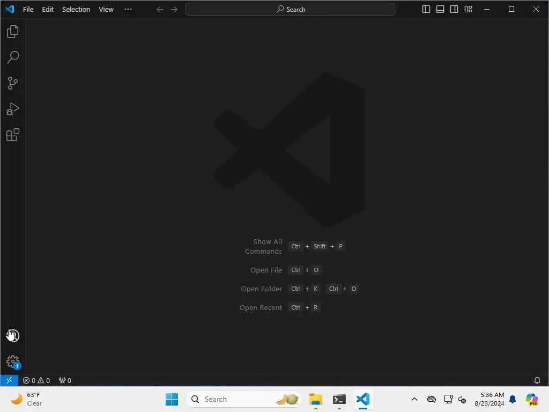Image resolution: width=549 pixels, height=412 pixels.
Task: Open Terminal from taskbar
Action: [x=339, y=399]
